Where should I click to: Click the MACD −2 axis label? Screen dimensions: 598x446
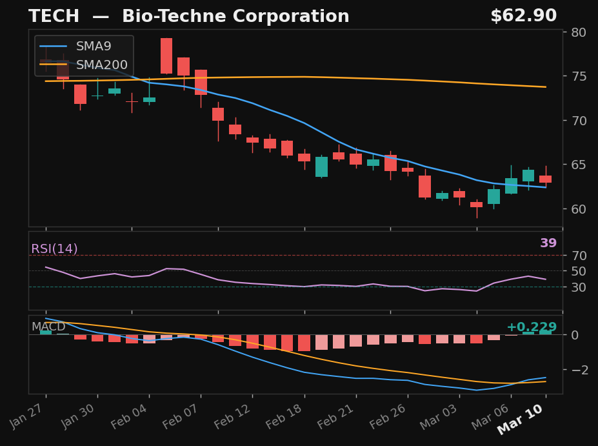[580, 370]
